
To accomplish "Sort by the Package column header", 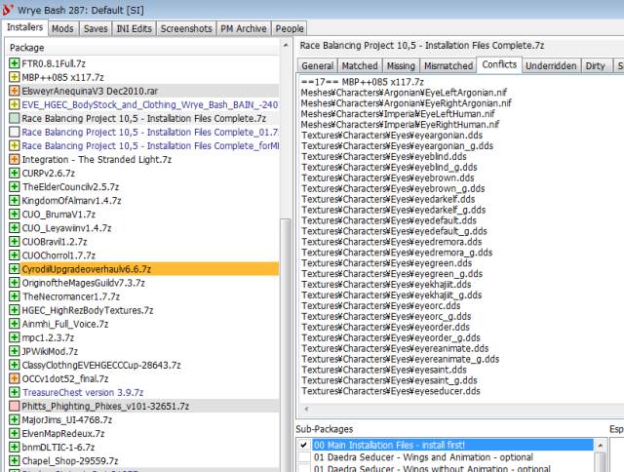I will tap(146, 47).
